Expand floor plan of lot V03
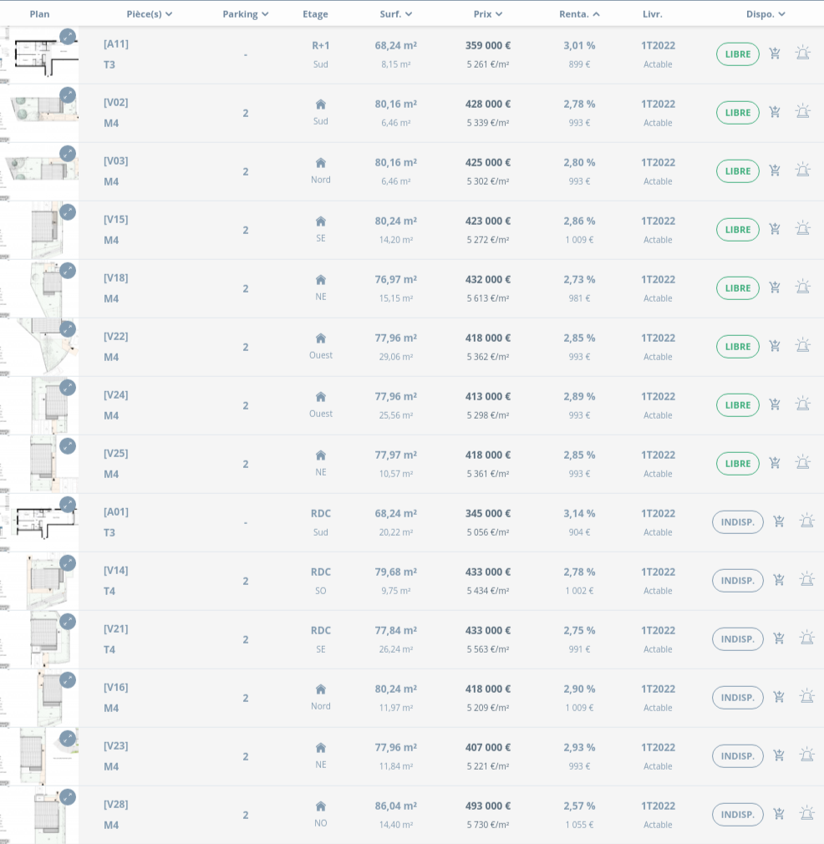 pos(68,154)
